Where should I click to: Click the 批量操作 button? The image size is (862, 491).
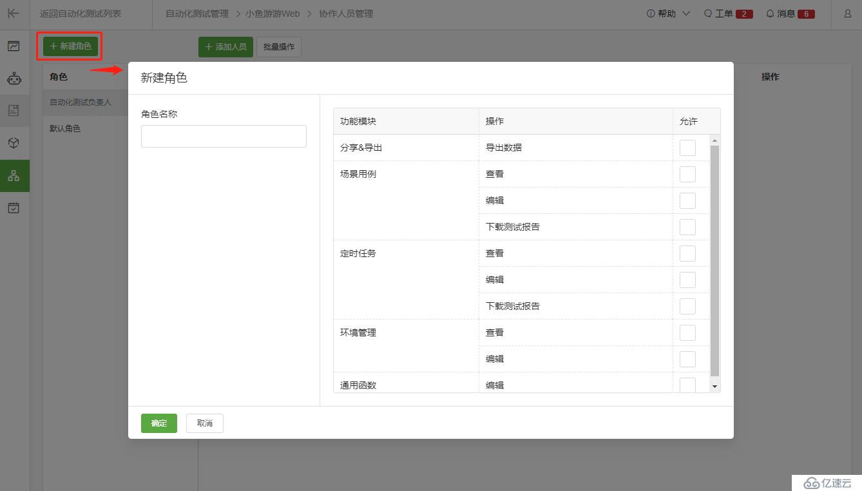point(279,47)
